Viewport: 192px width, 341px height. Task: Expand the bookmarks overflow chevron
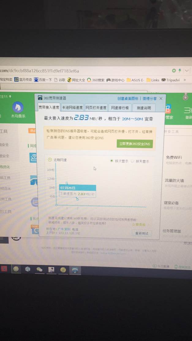pos(185,80)
